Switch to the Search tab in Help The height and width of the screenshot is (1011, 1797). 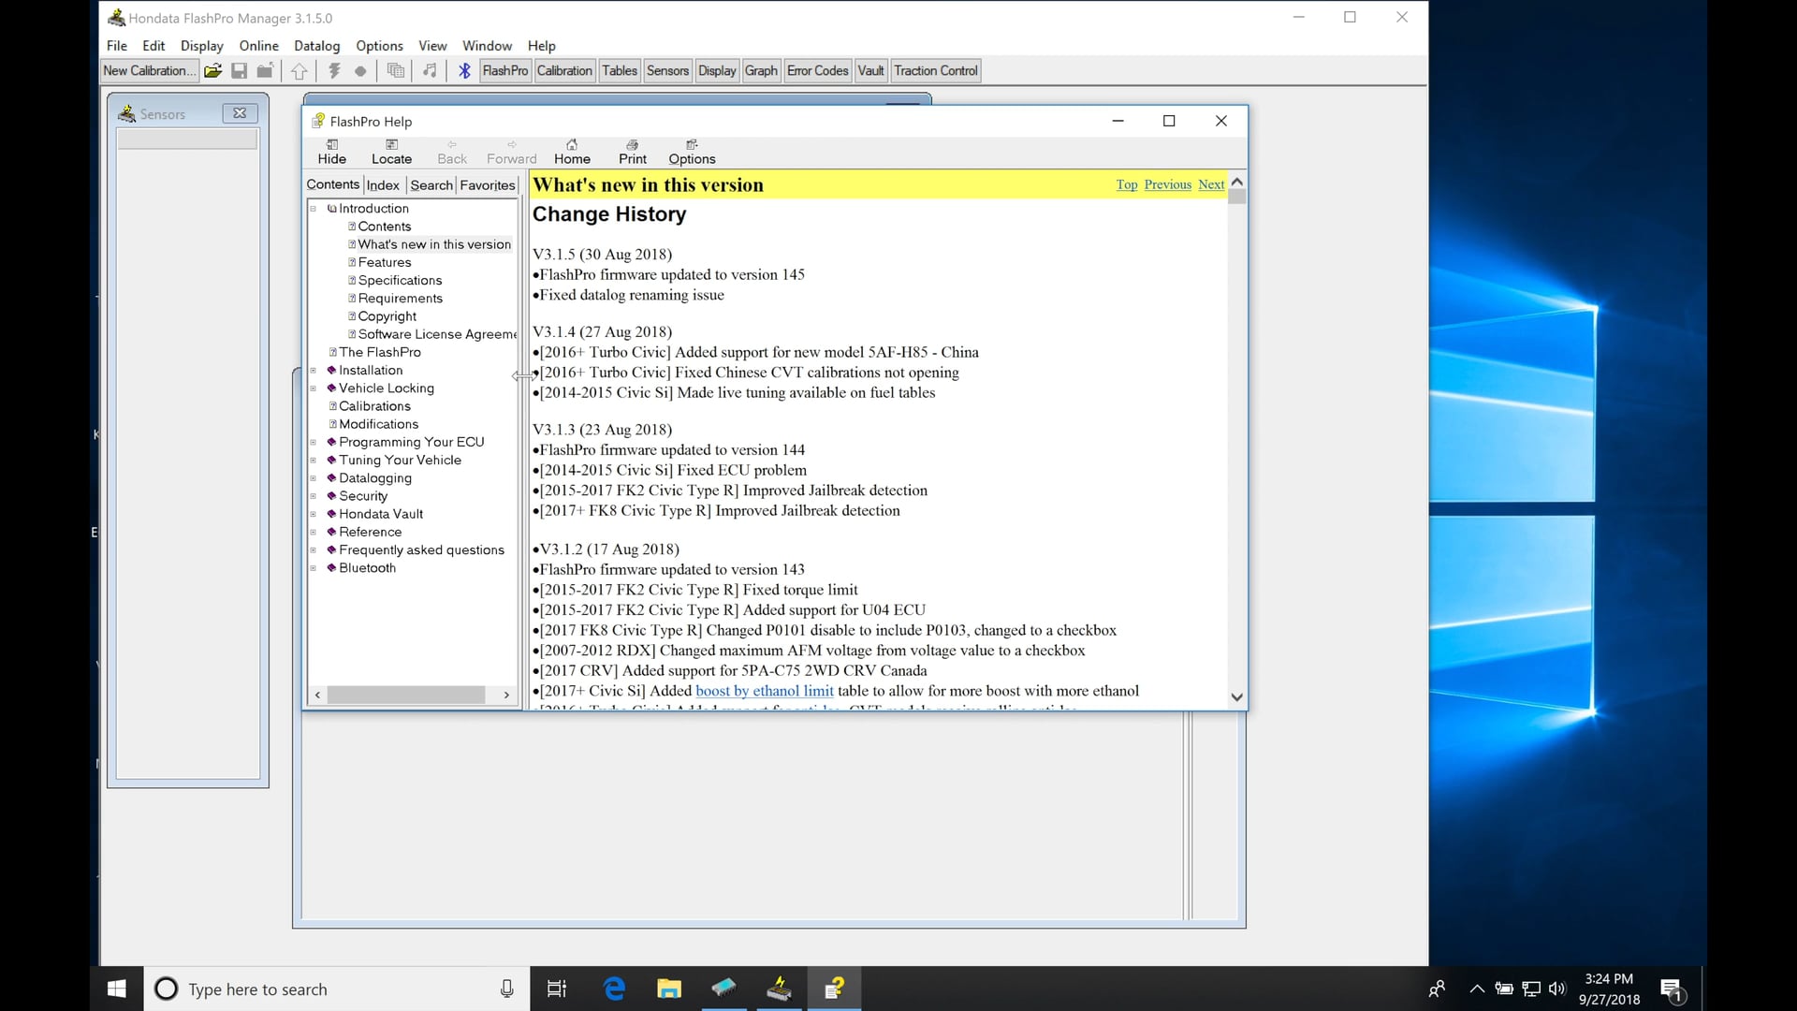click(x=431, y=184)
